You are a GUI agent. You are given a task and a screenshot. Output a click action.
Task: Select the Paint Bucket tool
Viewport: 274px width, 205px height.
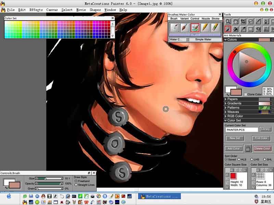235,29
